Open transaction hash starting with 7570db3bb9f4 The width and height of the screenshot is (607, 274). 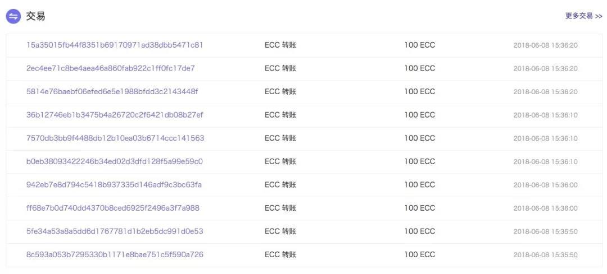(x=115, y=138)
